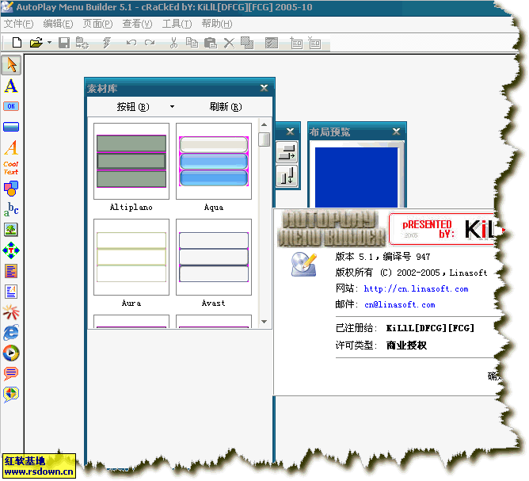Viewport: 529px width, 481px height.
Task: Select the arrow pointer tool
Action: (11, 65)
